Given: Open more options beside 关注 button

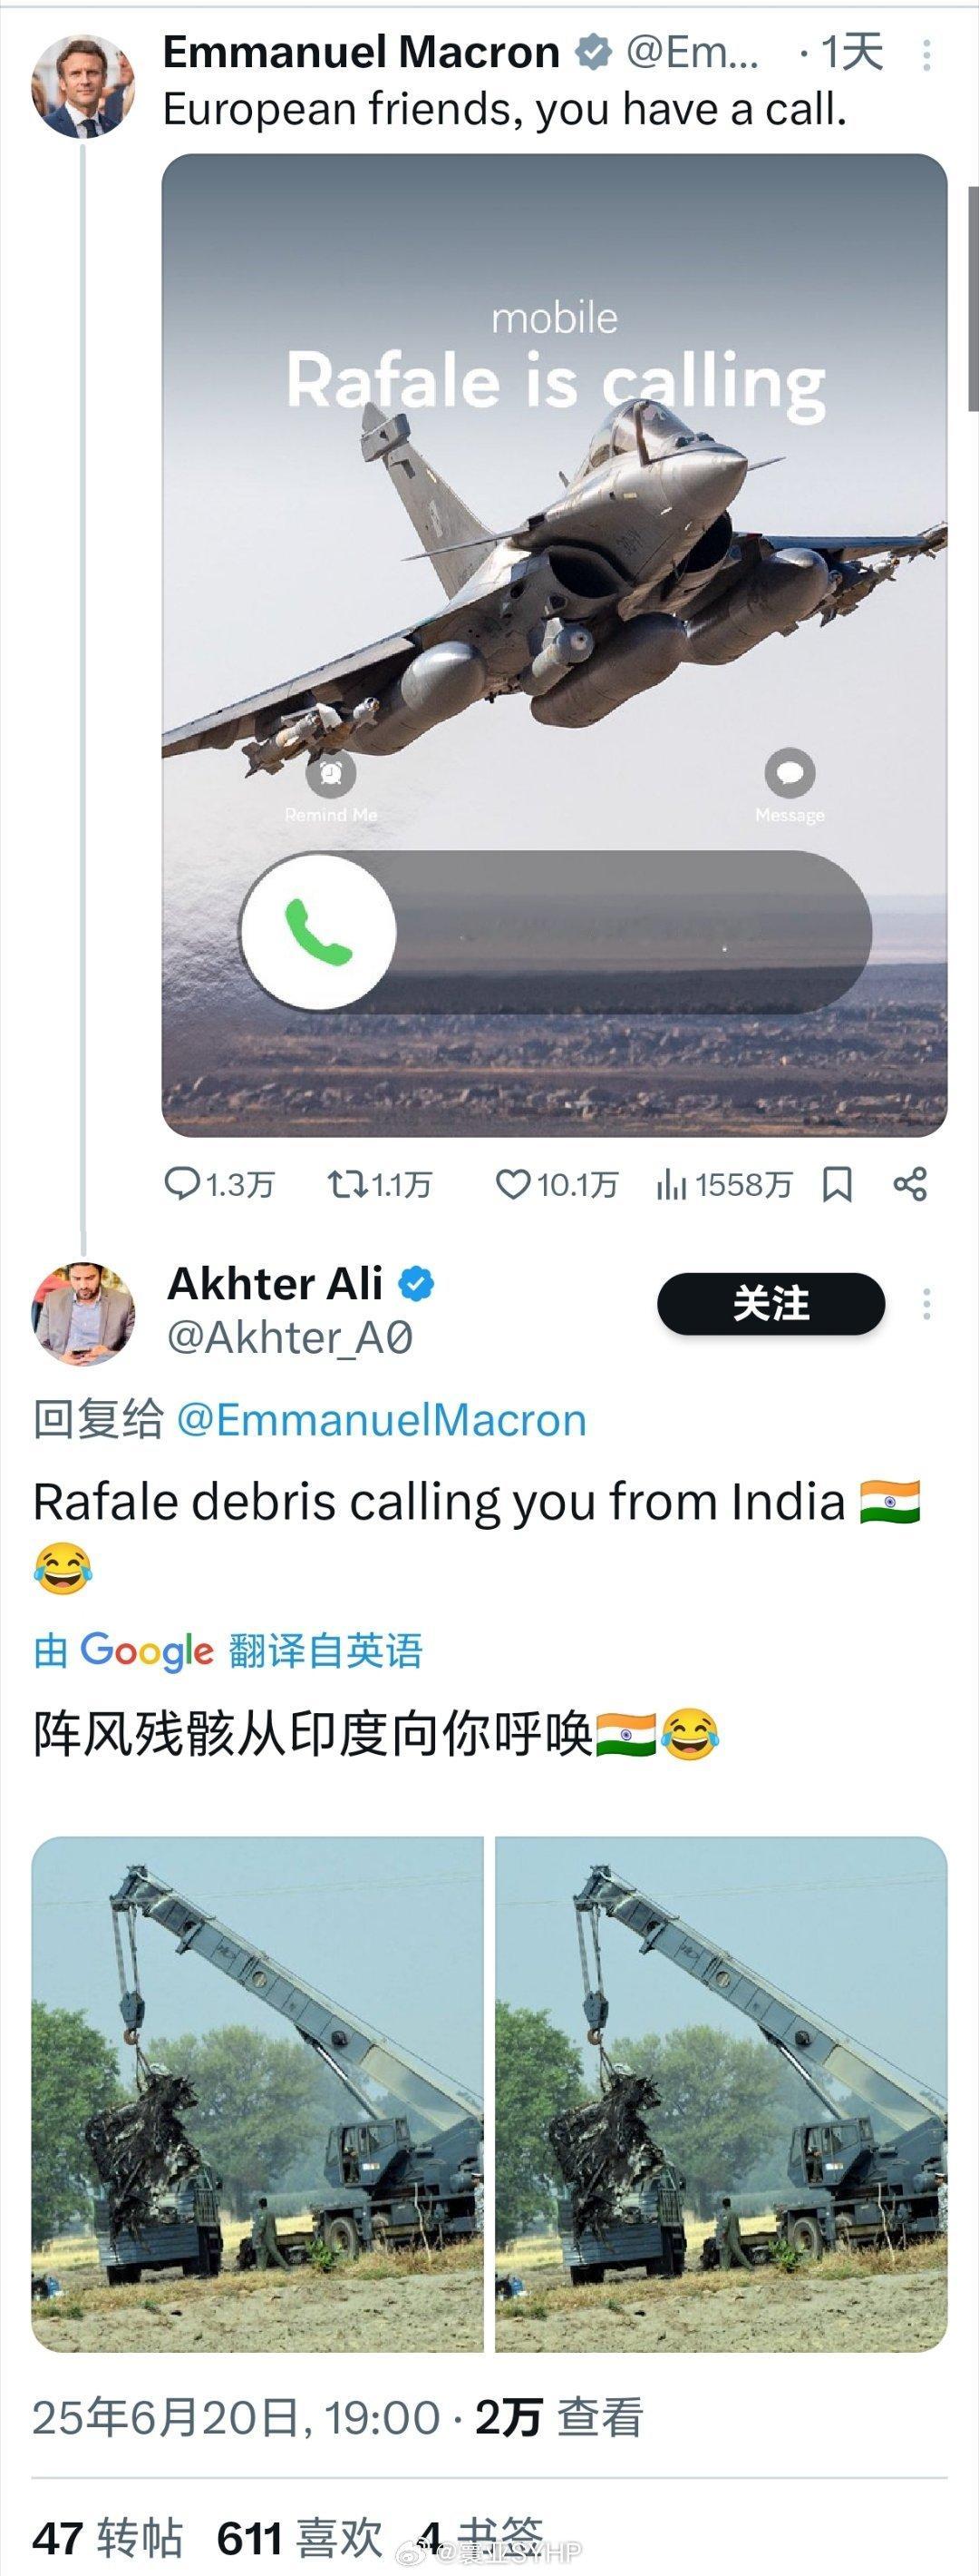Looking at the screenshot, I should [927, 1303].
